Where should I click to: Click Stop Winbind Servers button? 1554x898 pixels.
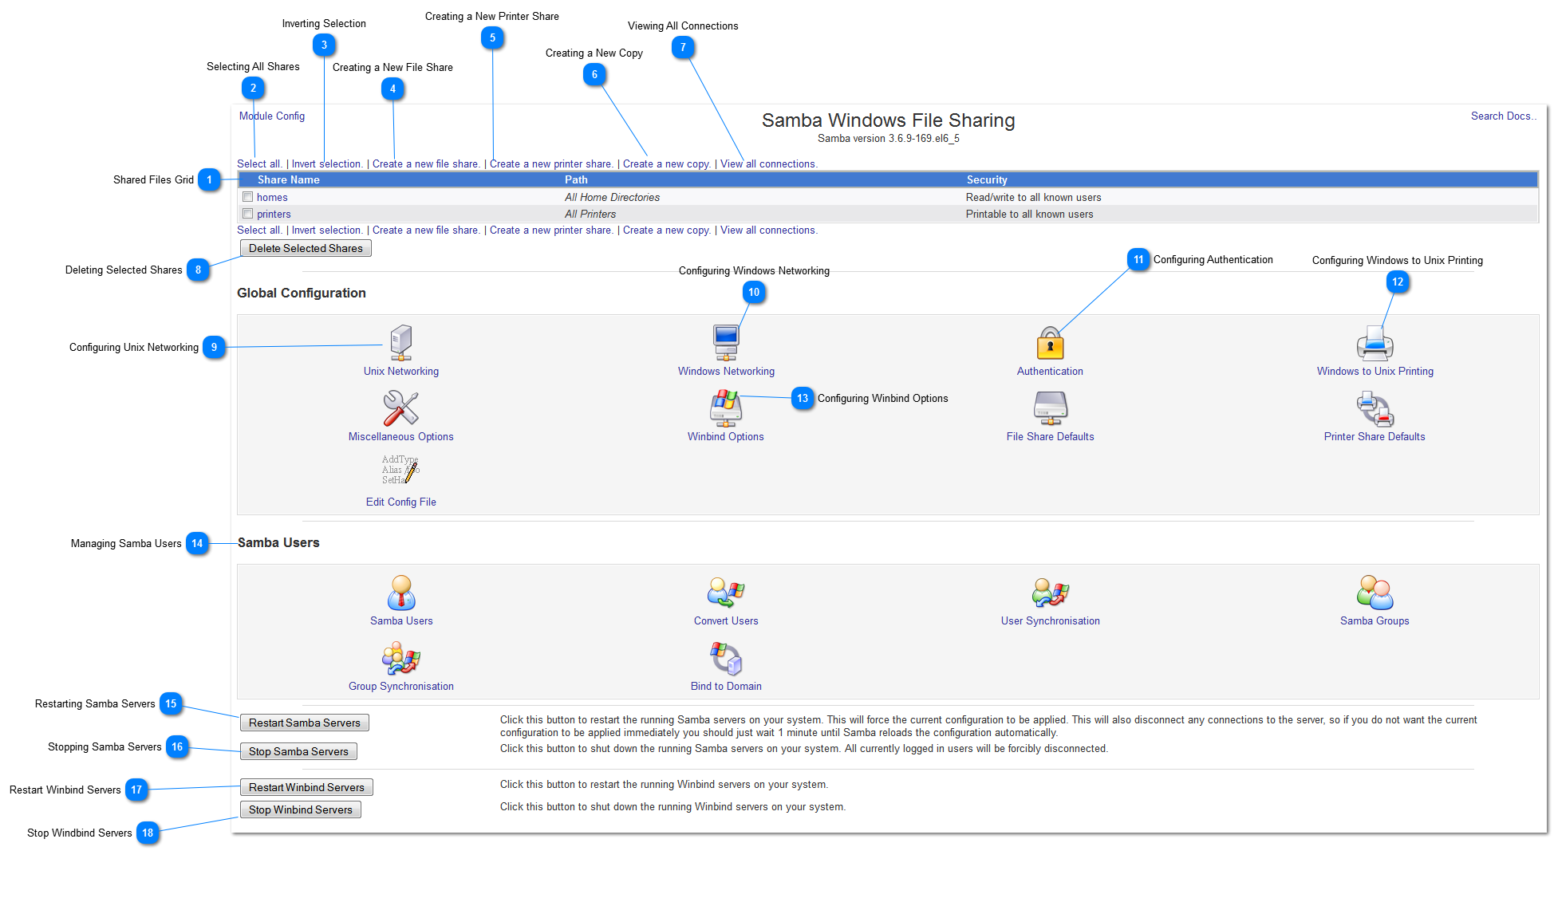pyautogui.click(x=301, y=809)
